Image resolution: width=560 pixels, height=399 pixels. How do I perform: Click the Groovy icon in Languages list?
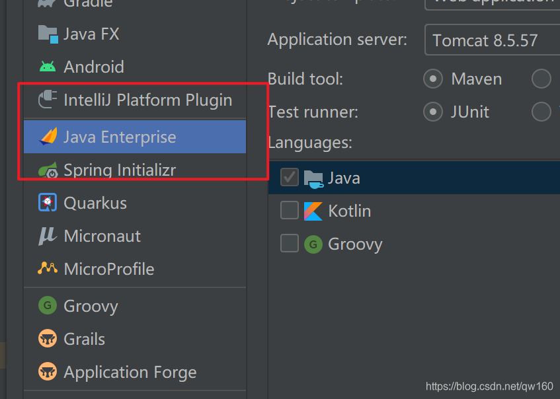click(313, 244)
